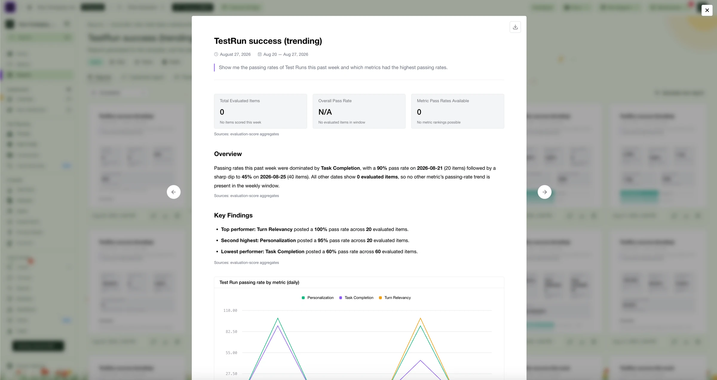Toggle the Task Completion series in chart legend
The height and width of the screenshot is (380, 717).
pyautogui.click(x=356, y=298)
